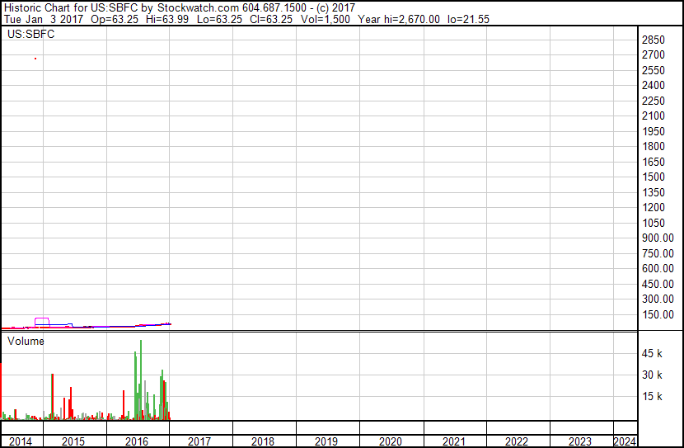Click the 15 k volume axis label
The height and width of the screenshot is (448, 684).
pos(653,397)
